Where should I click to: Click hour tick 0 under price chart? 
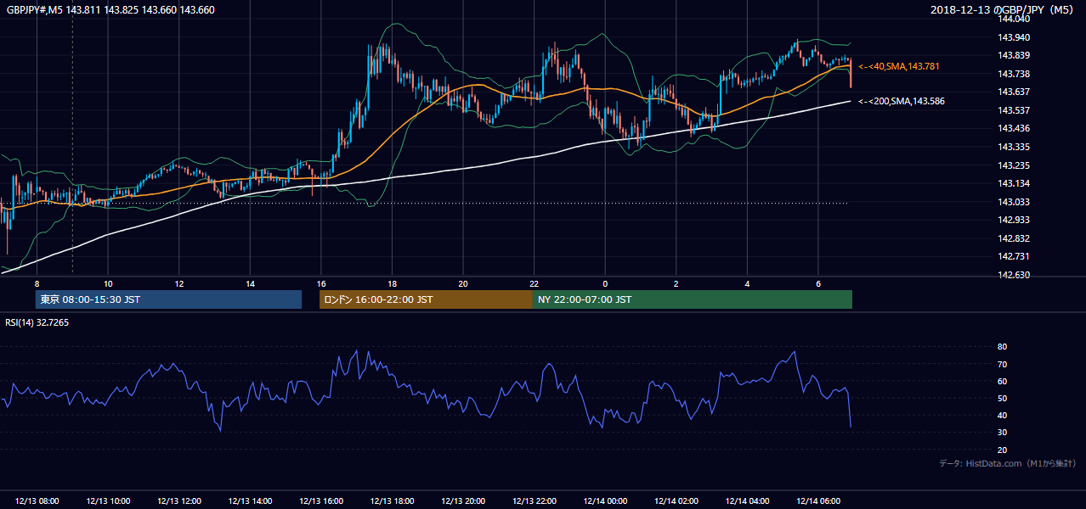pos(605,283)
